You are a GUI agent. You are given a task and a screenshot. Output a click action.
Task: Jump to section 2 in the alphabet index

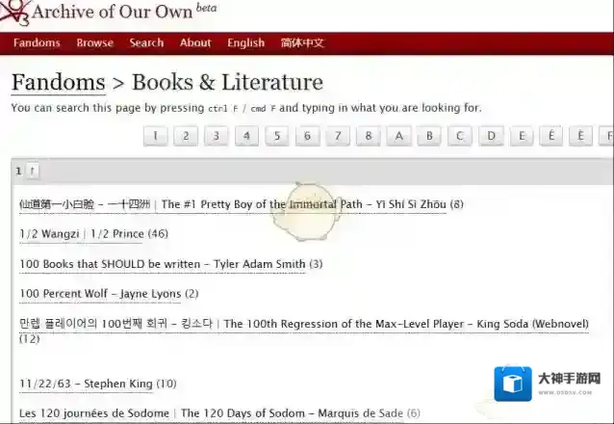(186, 136)
